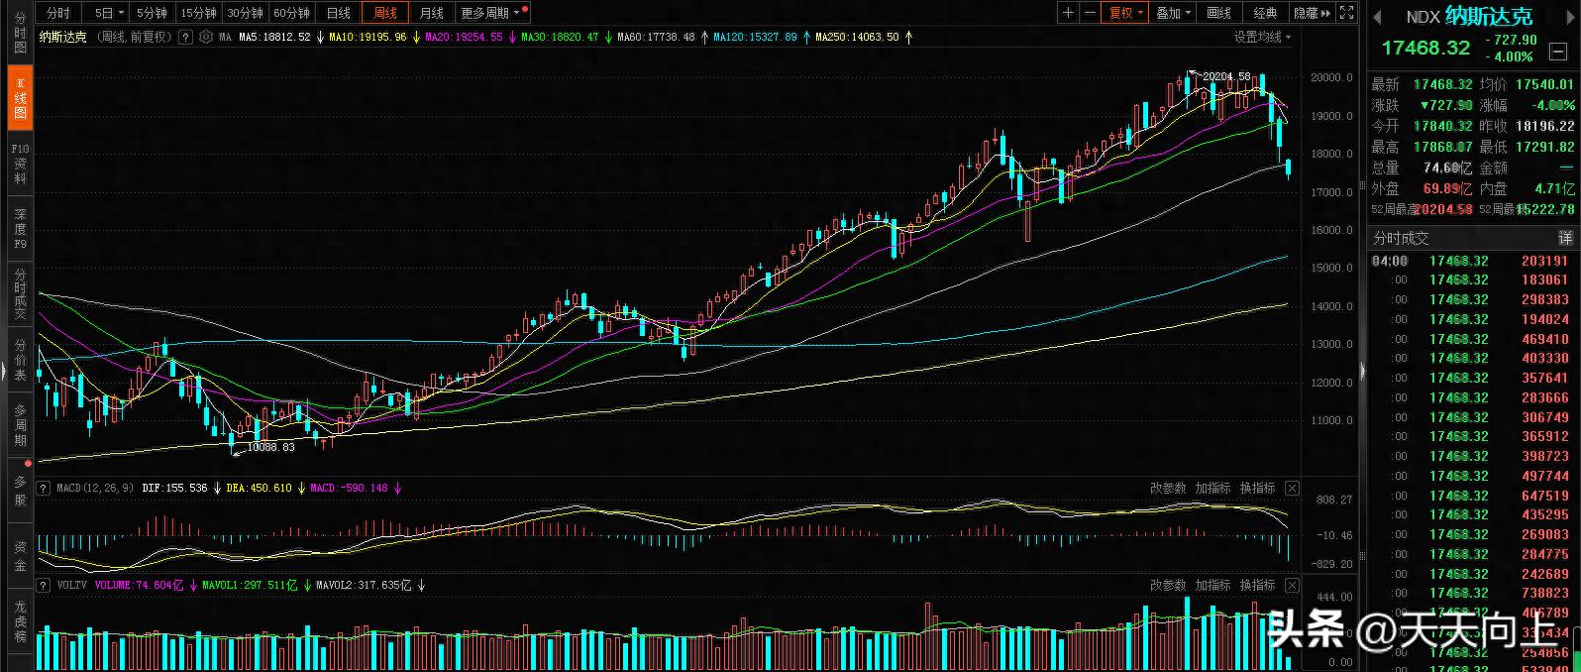Go to previous stock with left arrow
The width and height of the screenshot is (1581, 672).
[1377, 17]
